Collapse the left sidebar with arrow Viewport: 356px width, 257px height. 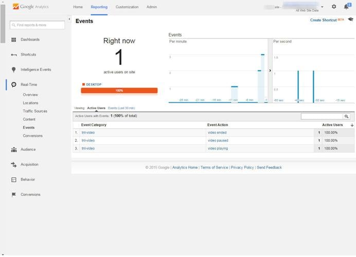click(x=69, y=20)
